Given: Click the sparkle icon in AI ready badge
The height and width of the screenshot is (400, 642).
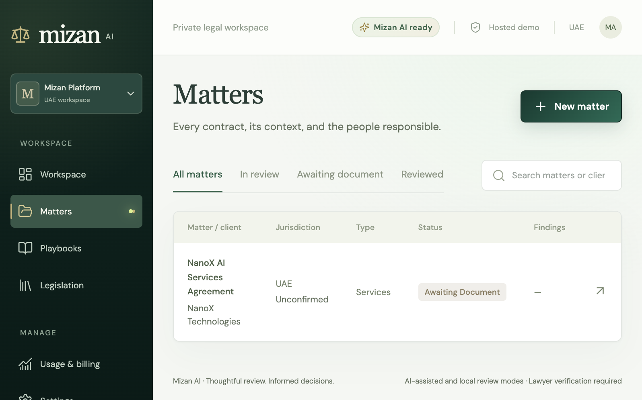Looking at the screenshot, I should (364, 27).
